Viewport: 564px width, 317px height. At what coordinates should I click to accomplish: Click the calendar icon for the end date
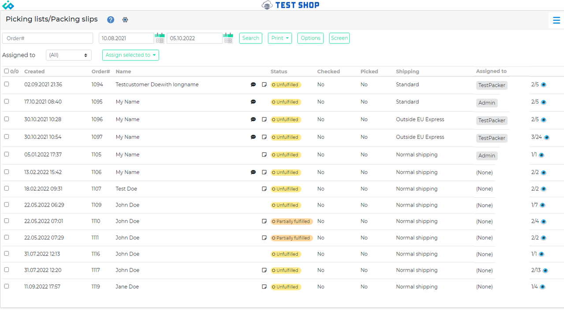tap(228, 38)
